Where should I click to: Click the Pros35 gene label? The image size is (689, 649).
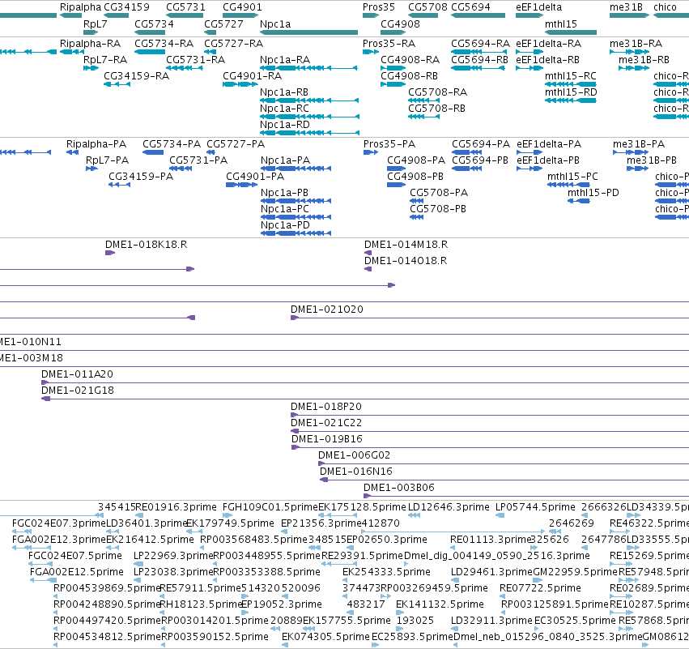pos(379,7)
